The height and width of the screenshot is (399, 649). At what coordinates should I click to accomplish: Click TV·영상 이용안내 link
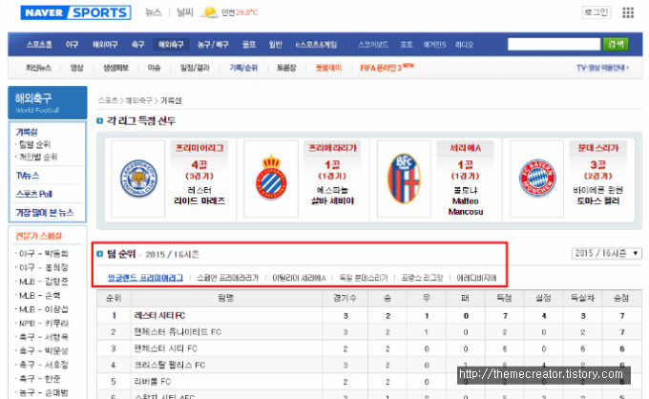point(602,68)
